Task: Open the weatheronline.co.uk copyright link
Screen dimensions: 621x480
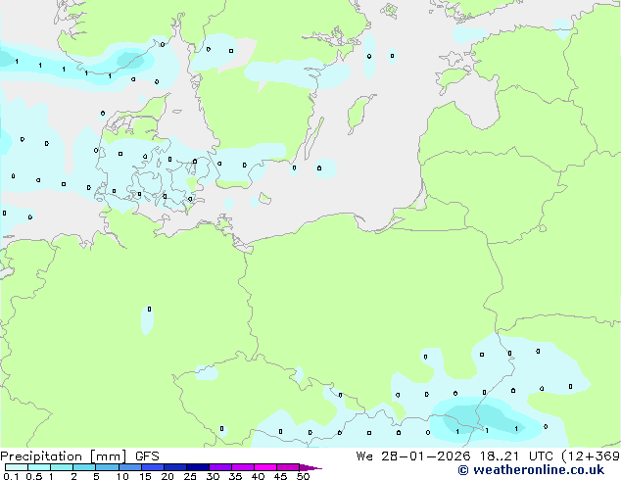Action: (x=531, y=470)
